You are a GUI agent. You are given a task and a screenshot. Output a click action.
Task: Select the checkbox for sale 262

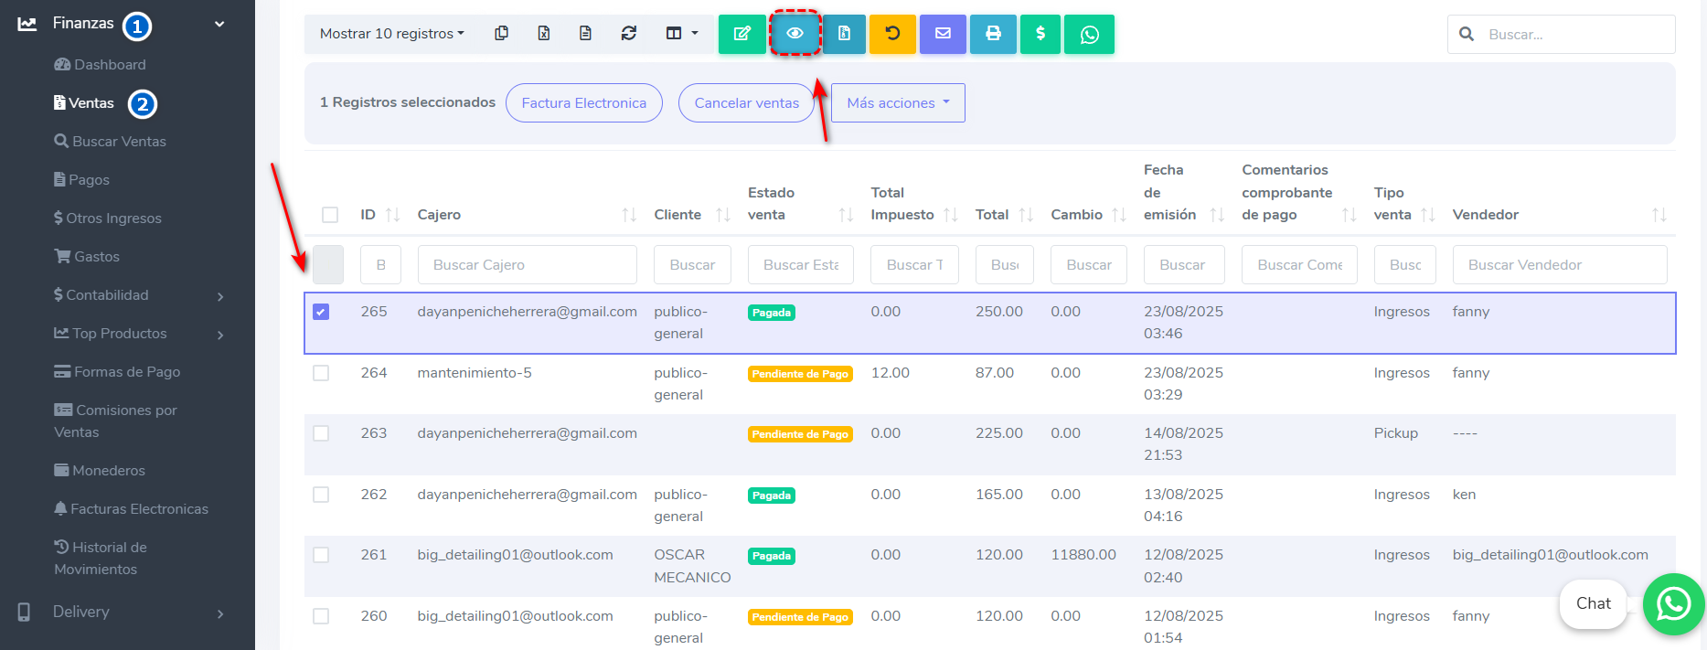point(321,495)
